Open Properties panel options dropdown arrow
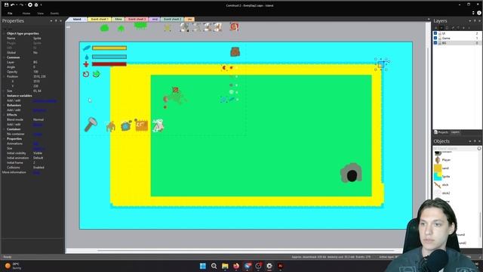This screenshot has height=272, width=483. coord(51,21)
